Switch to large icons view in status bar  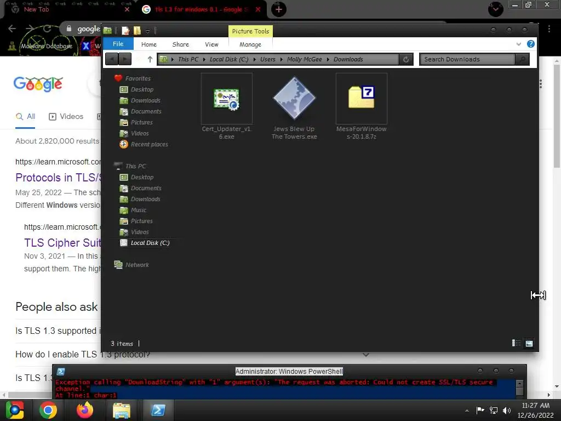(x=529, y=343)
